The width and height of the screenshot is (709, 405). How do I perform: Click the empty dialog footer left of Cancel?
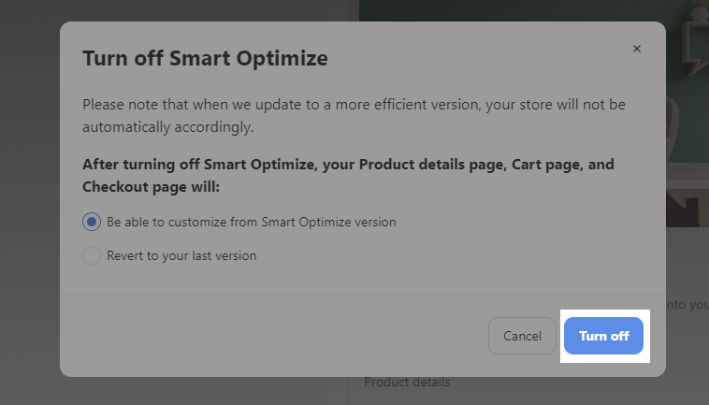[x=271, y=336]
